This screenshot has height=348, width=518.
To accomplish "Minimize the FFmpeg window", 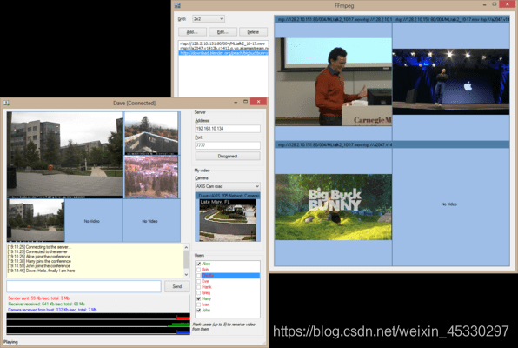I will (484, 4).
